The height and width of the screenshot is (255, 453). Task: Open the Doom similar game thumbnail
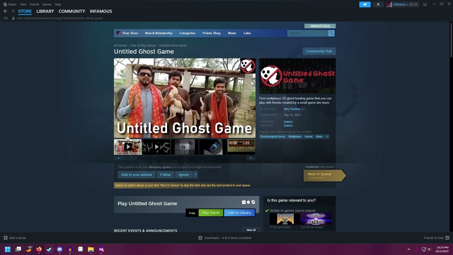tap(285, 219)
